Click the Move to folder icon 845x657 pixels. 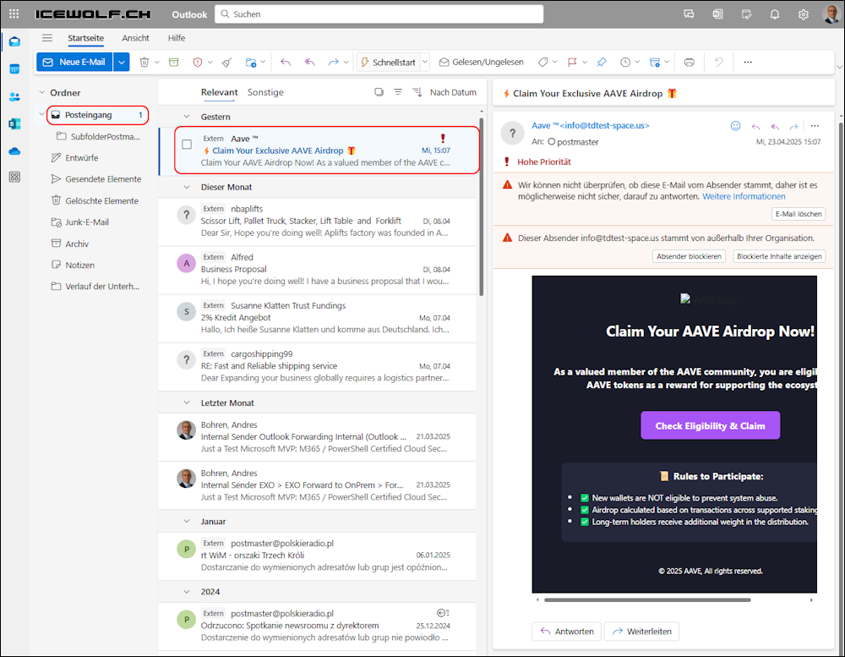[251, 62]
